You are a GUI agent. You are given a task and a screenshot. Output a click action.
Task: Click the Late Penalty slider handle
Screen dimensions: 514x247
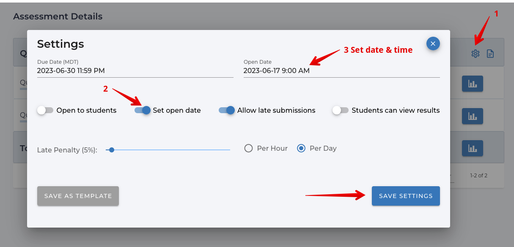click(112, 149)
